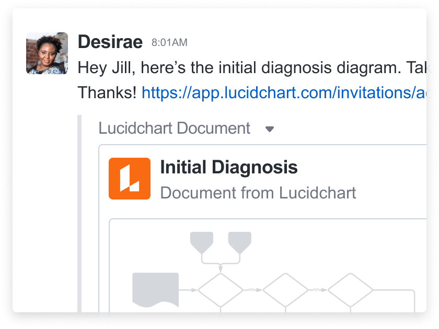Click the third decision diamond in the flowchart

pyautogui.click(x=350, y=290)
